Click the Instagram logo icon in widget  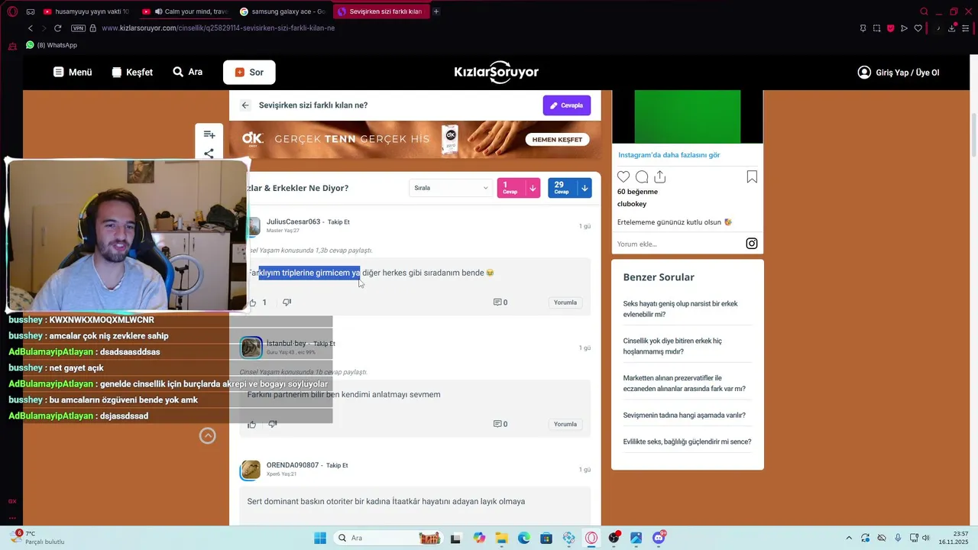(x=752, y=244)
